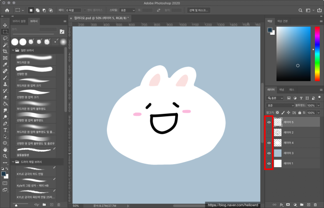Click the foreground color swatch in toolbar

3,174
